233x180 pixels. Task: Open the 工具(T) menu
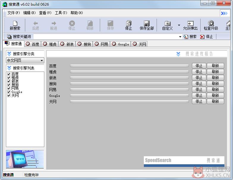point(61,13)
